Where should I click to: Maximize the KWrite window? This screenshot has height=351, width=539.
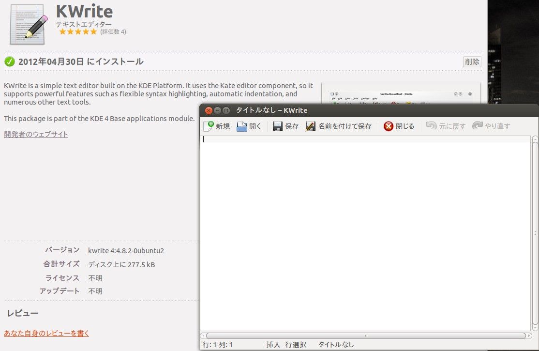coord(226,110)
